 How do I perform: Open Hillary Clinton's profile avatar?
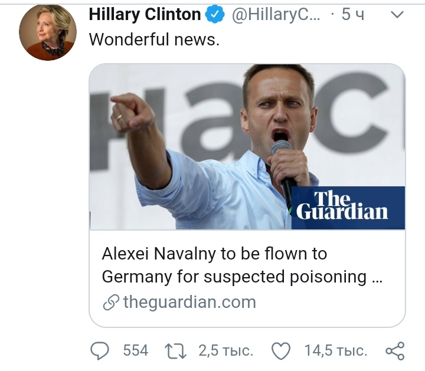(48, 34)
